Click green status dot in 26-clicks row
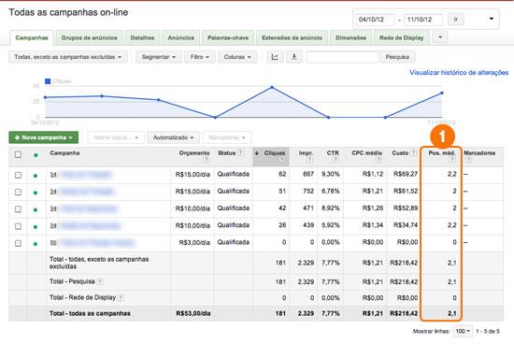The width and height of the screenshot is (514, 344). pos(36,227)
